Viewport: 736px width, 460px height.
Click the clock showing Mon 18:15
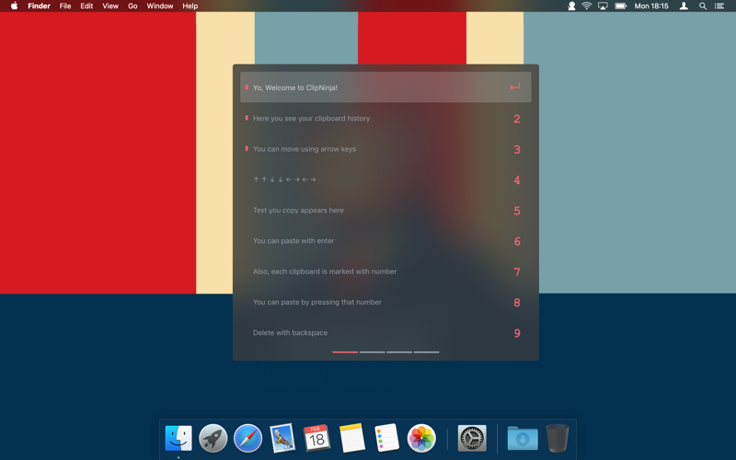tap(651, 6)
